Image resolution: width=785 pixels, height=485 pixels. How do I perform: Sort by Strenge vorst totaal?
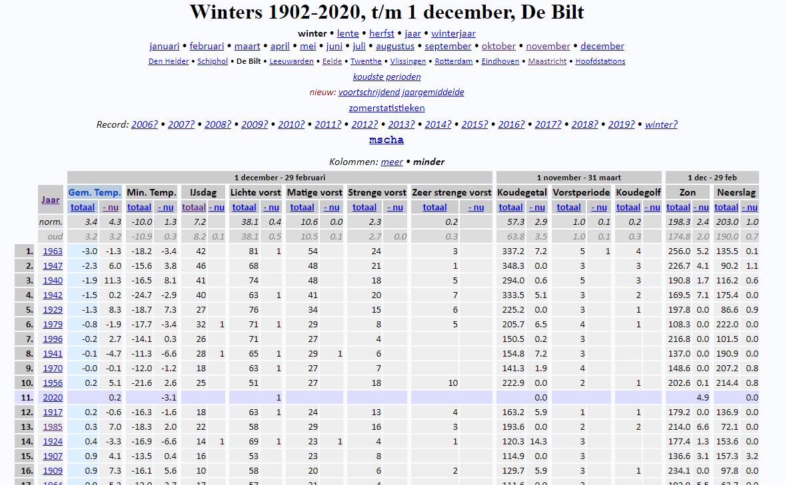tap(365, 207)
